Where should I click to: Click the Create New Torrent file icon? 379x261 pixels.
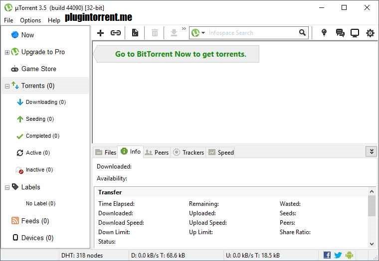[135, 33]
